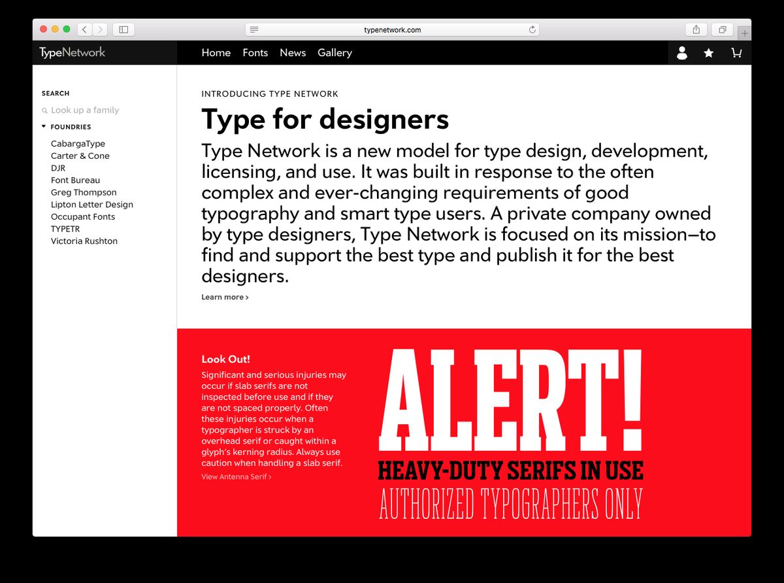Screen dimensions: 784x583
Task: Go to the Gallery page
Action: 335,53
